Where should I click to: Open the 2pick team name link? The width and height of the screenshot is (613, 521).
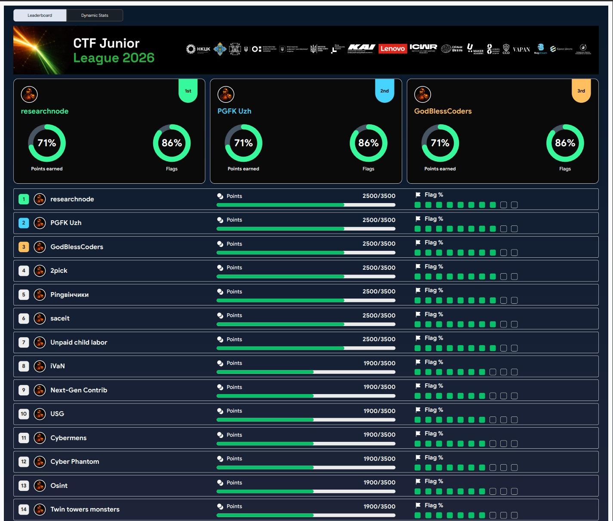point(59,271)
